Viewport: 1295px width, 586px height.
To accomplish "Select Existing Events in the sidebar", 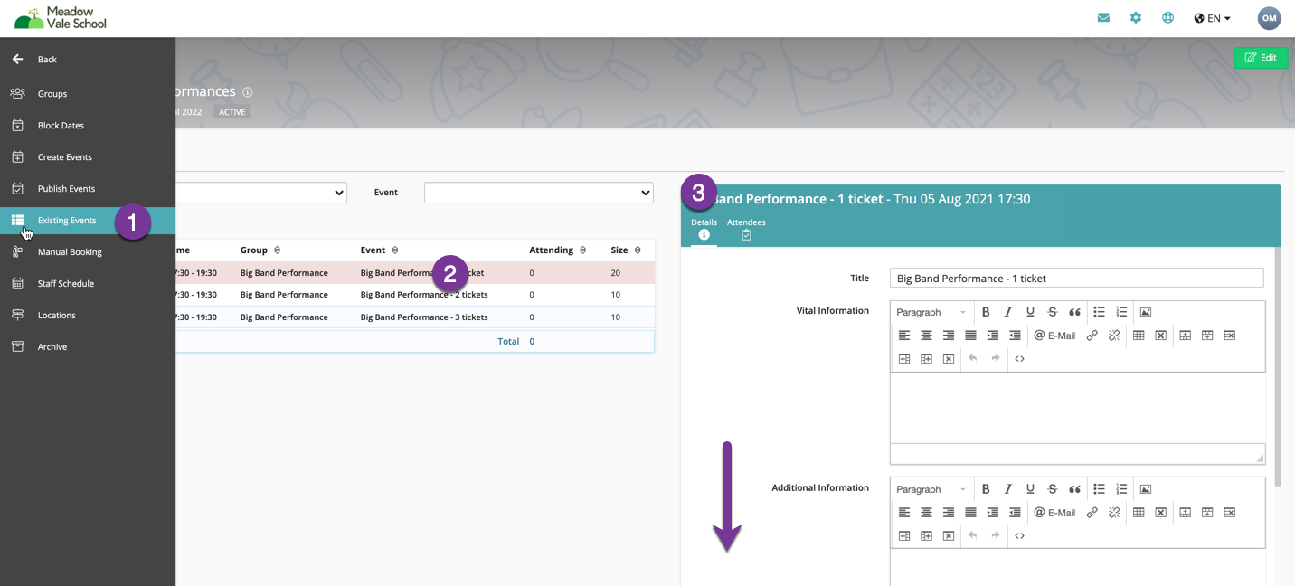I will point(88,221).
